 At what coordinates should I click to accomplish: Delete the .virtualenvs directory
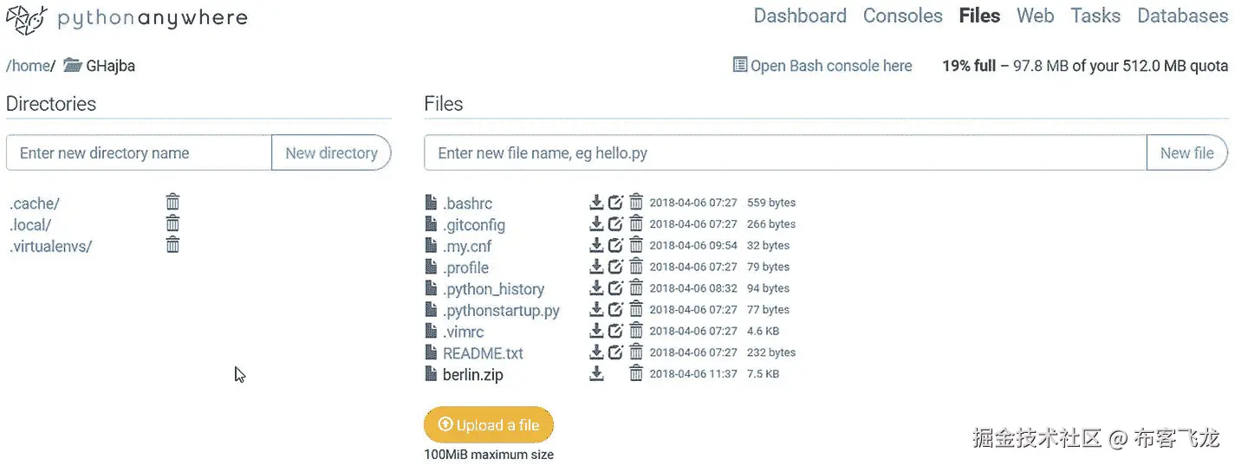[x=172, y=244]
